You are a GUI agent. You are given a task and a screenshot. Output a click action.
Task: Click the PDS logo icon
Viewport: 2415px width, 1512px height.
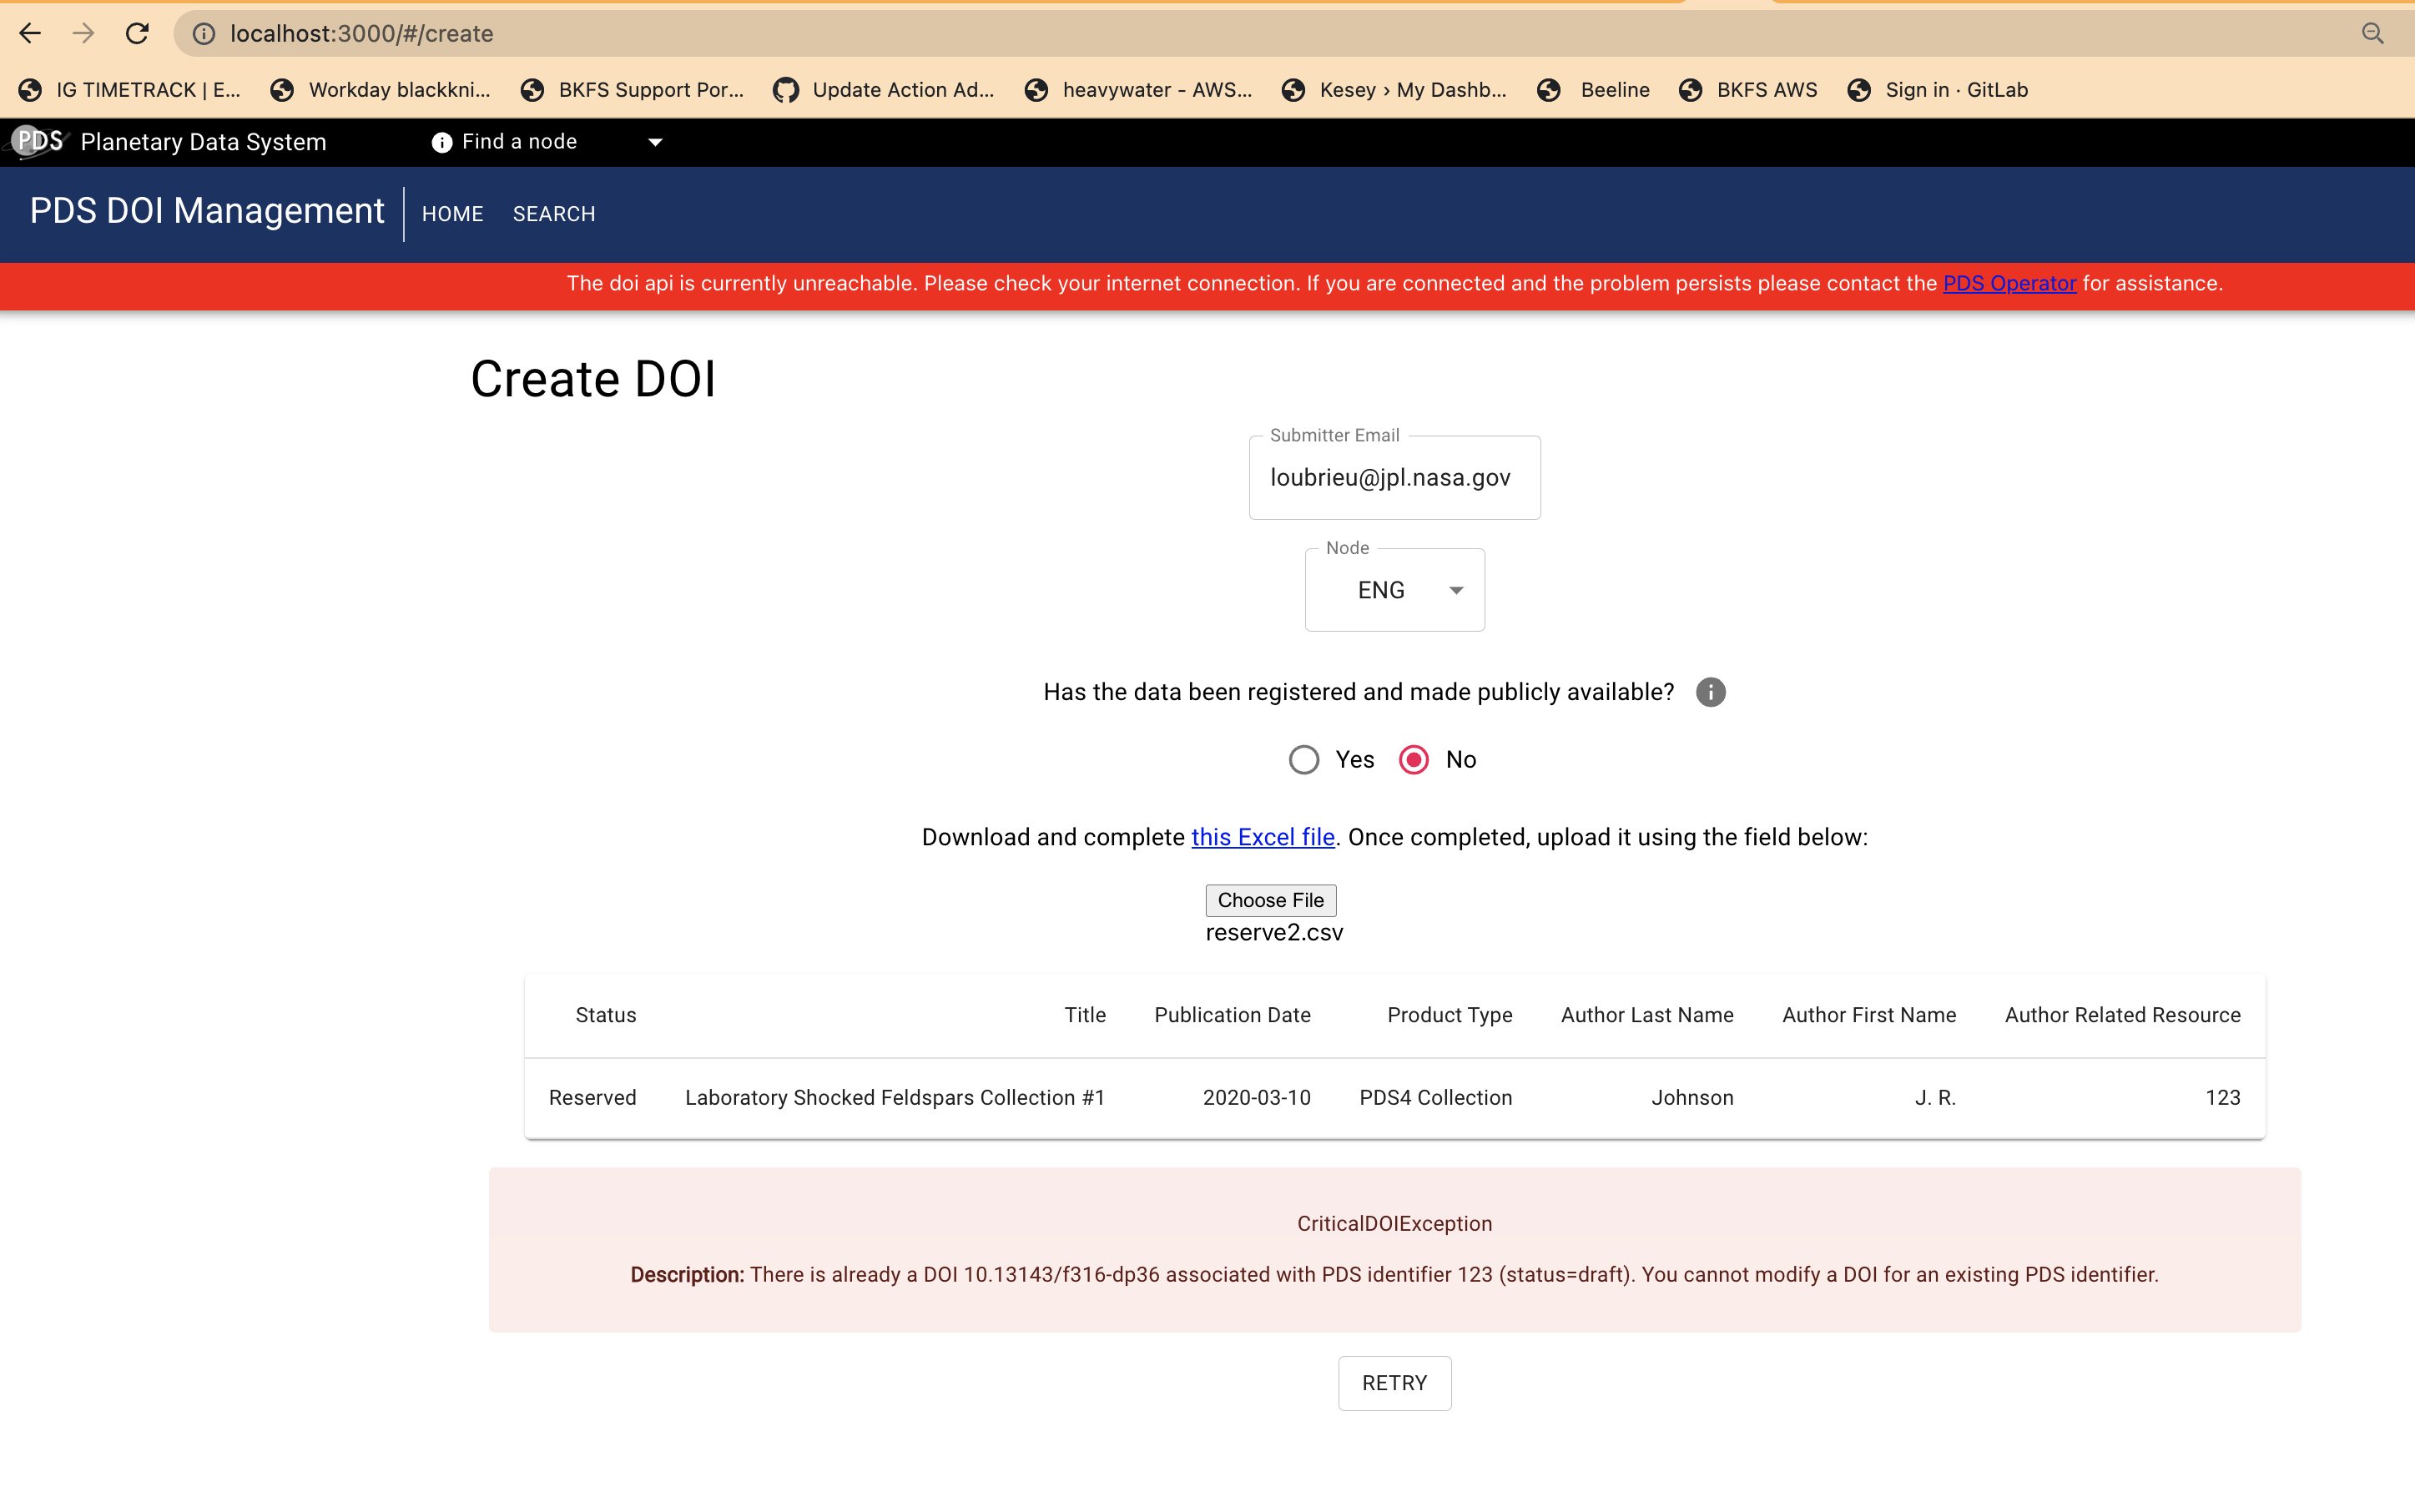(x=36, y=142)
